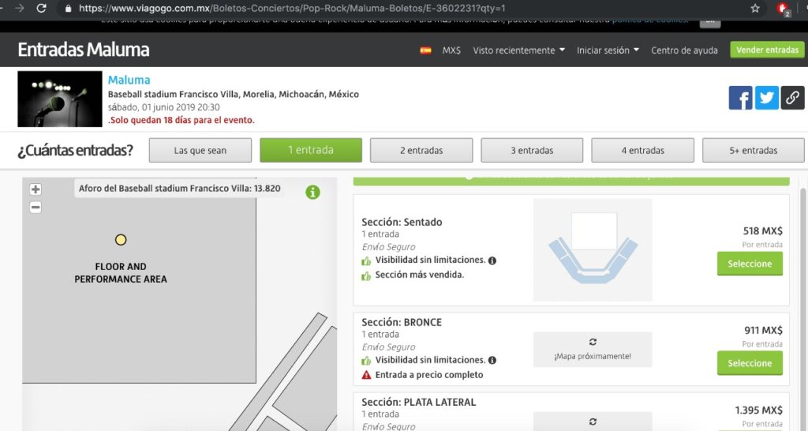Screen dimensions: 808x431
Task: Click the venue address 'Baseball stadium Francisco Villa' text
Action: [x=234, y=95]
